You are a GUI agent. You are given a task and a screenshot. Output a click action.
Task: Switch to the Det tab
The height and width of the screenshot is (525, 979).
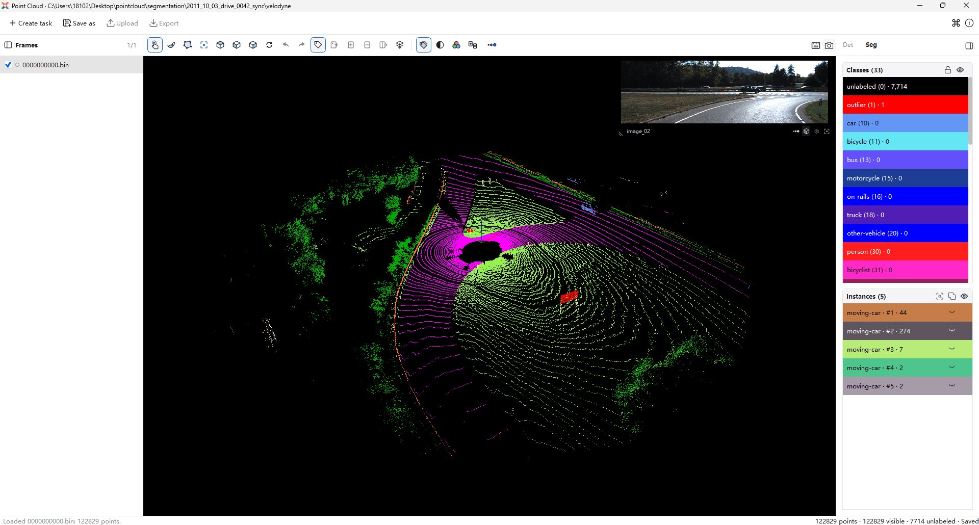coord(848,45)
